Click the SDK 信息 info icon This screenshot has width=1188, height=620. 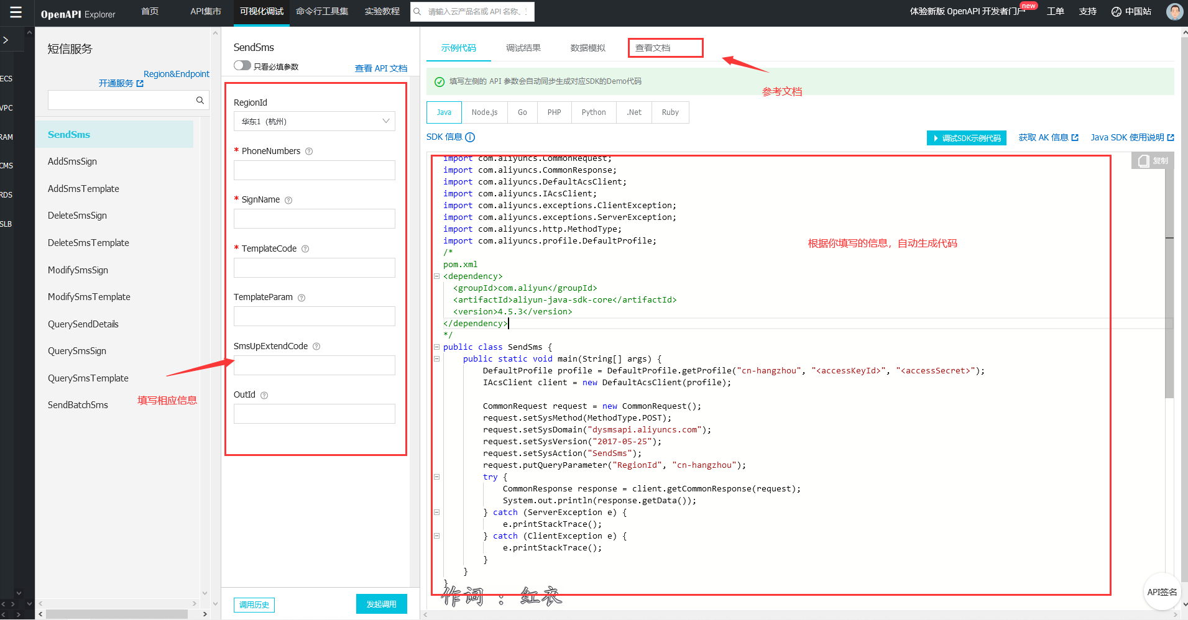pyautogui.click(x=470, y=137)
